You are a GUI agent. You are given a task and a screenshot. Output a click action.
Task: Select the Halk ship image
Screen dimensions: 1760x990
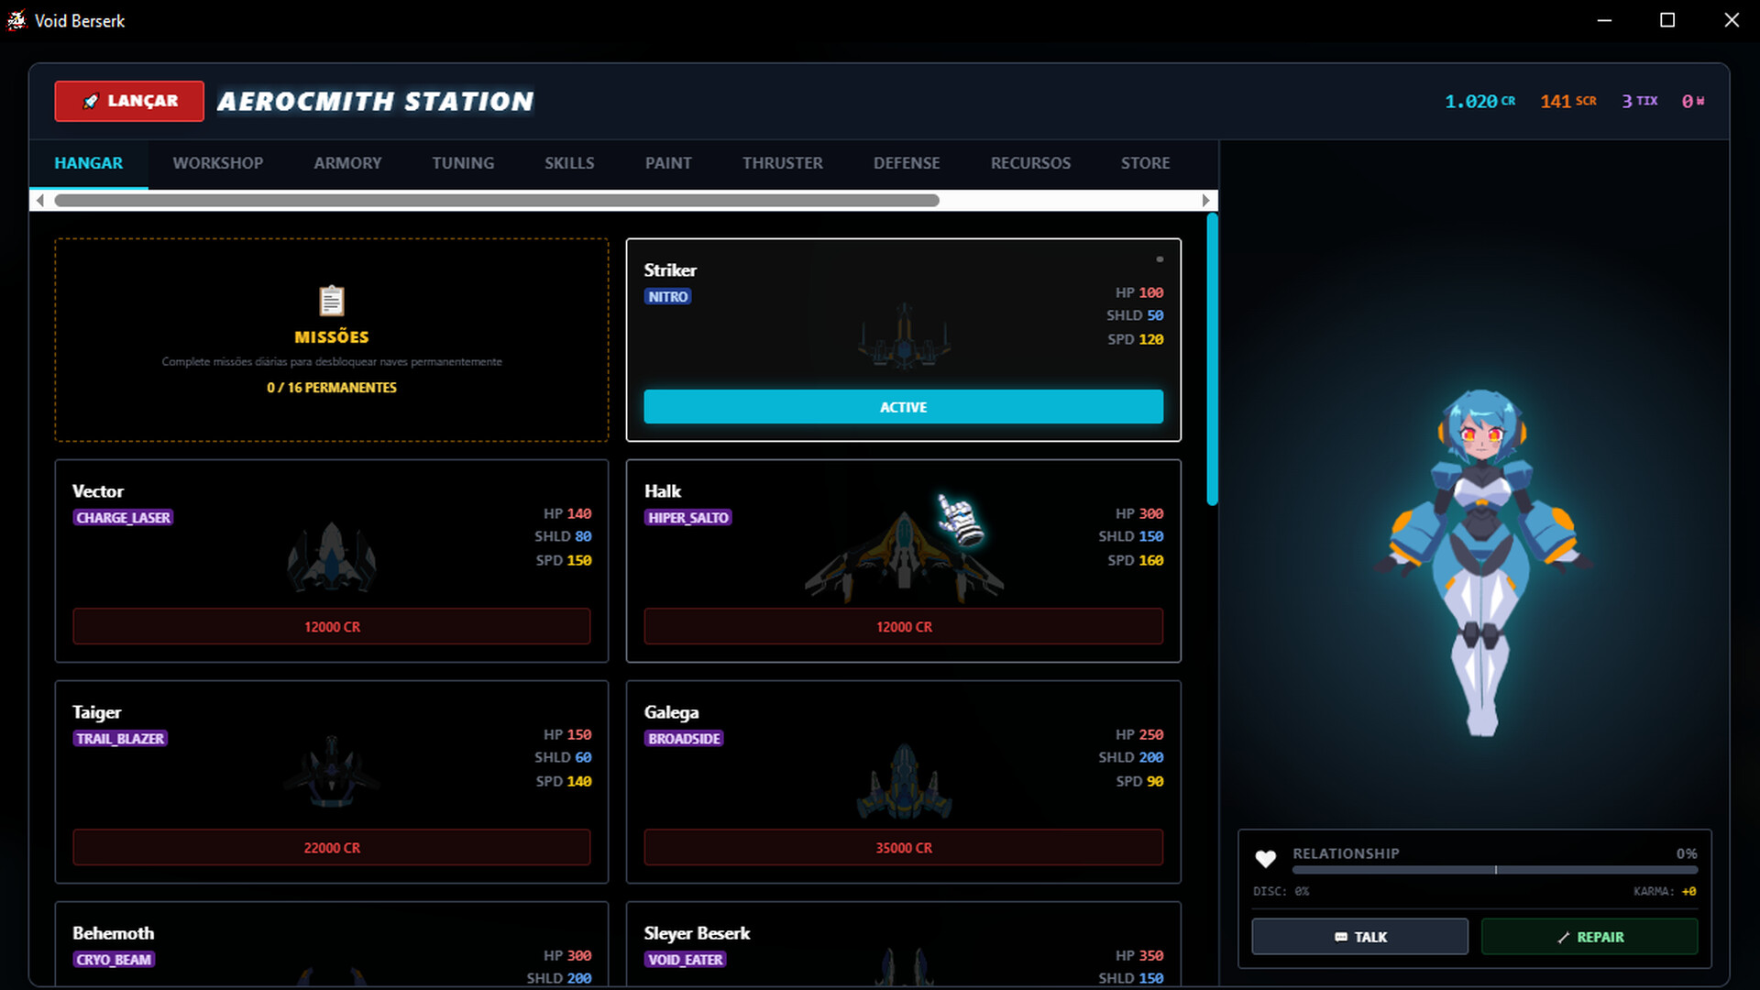pos(904,556)
